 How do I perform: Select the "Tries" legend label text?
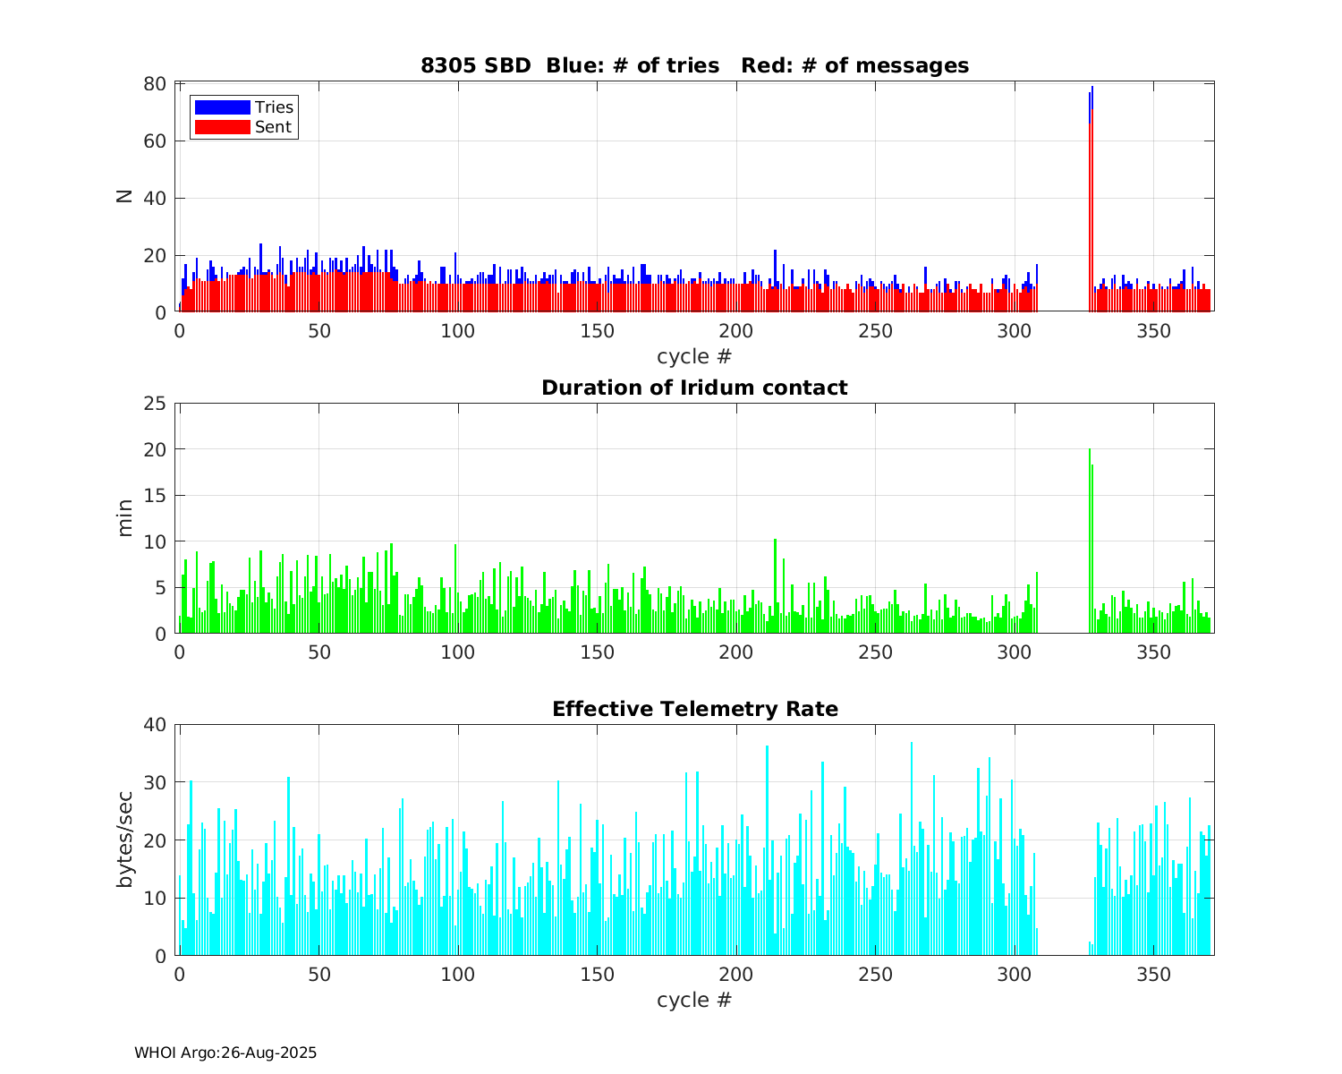coord(274,107)
